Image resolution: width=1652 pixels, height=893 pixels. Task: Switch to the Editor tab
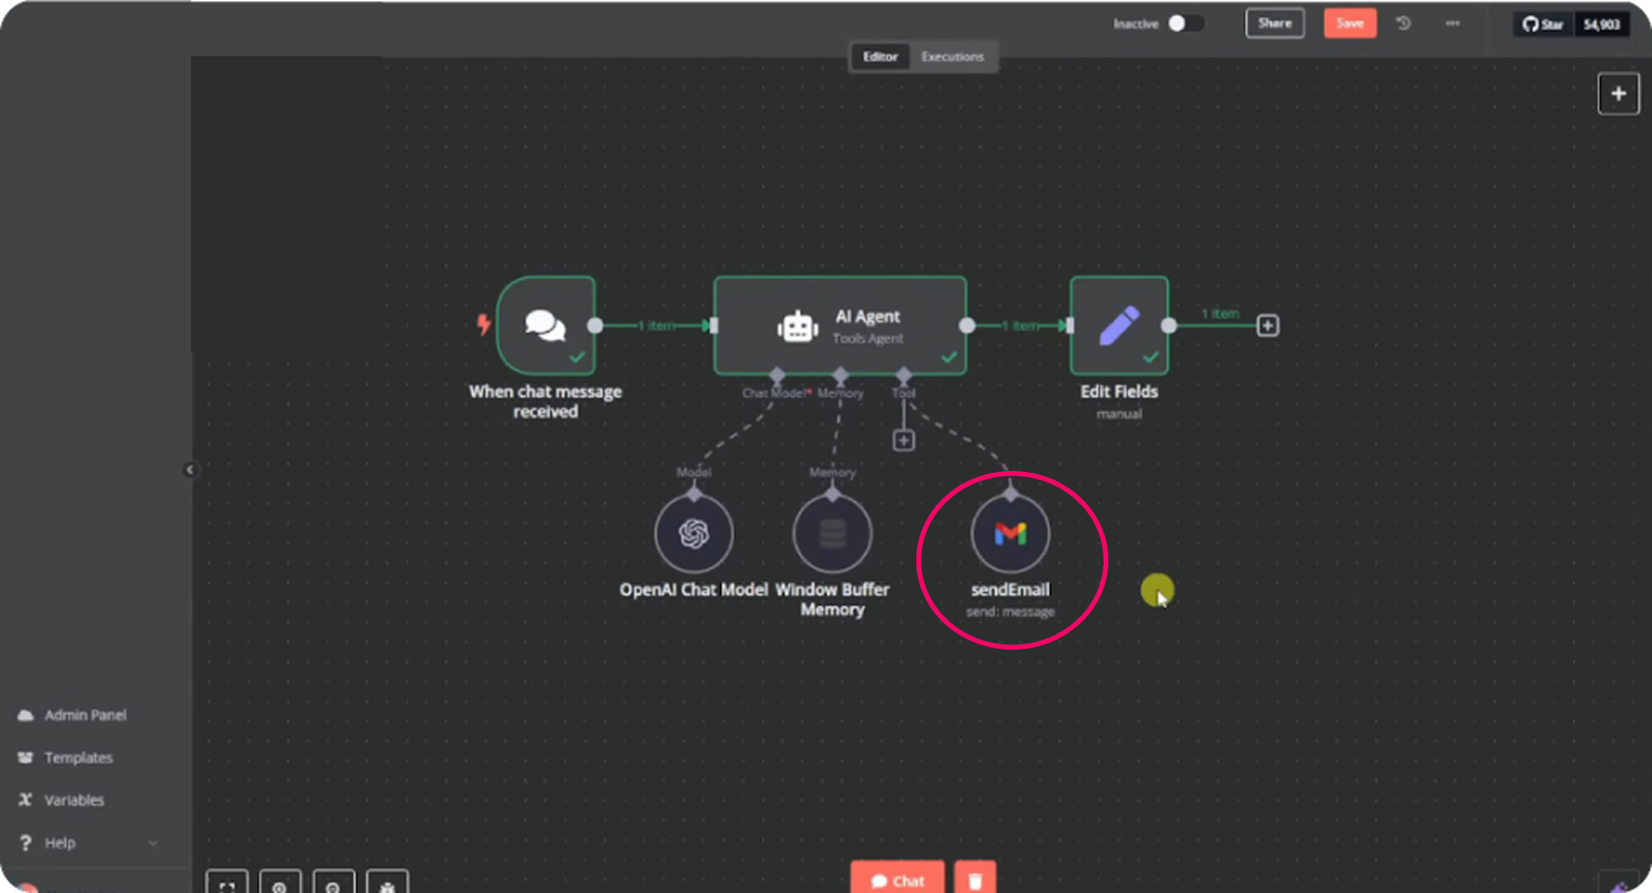click(880, 57)
